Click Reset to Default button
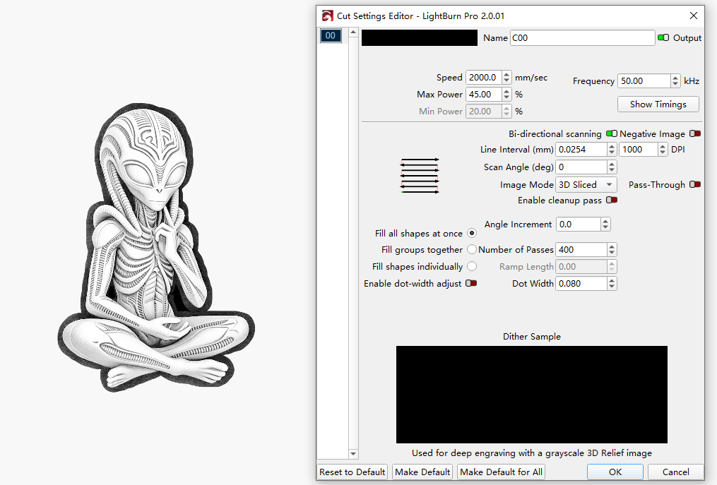The image size is (717, 485). point(352,472)
